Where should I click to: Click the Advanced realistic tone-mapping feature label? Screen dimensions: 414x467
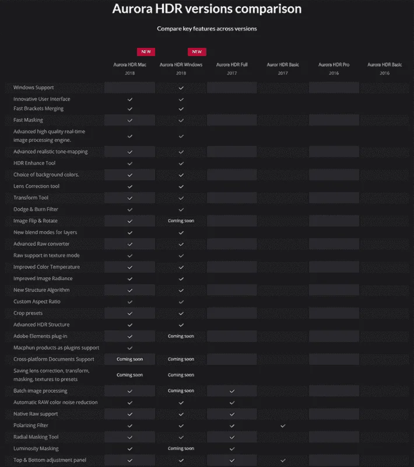click(51, 152)
